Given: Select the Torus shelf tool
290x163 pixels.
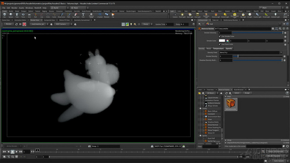Looking at the screenshot, I should tap(23, 15).
